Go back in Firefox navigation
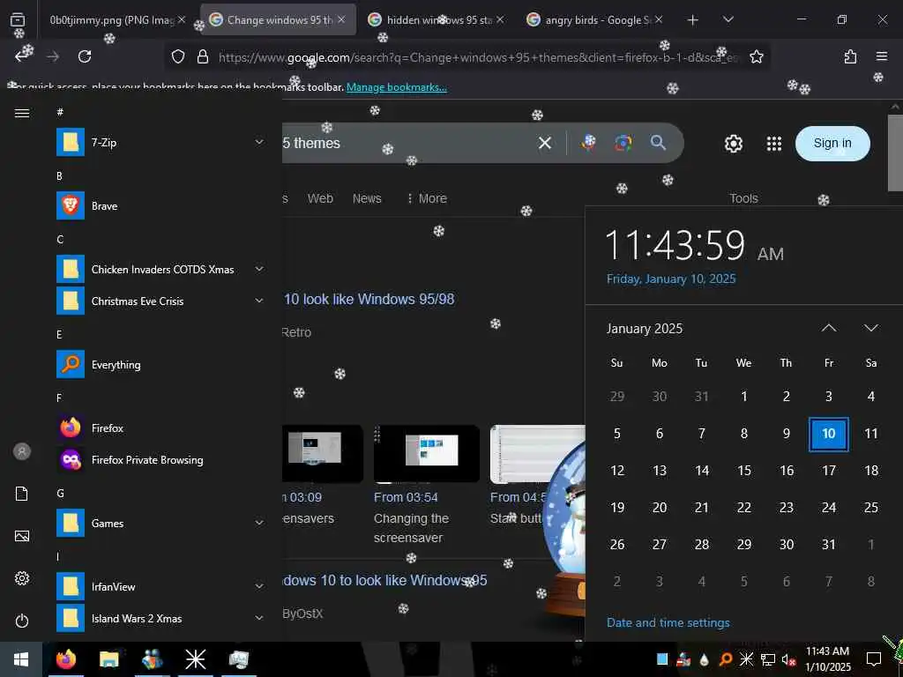Screen dimensions: 903x677 (x=23, y=56)
